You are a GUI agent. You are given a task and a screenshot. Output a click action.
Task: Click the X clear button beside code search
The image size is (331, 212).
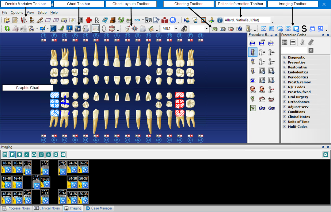coord(311,50)
